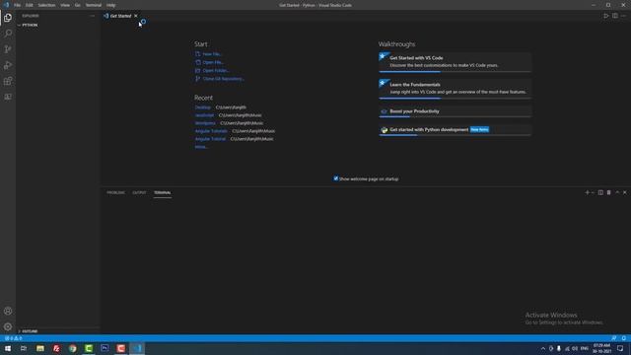Switch to the Problems panel tab
The width and height of the screenshot is (631, 355).
click(x=116, y=193)
